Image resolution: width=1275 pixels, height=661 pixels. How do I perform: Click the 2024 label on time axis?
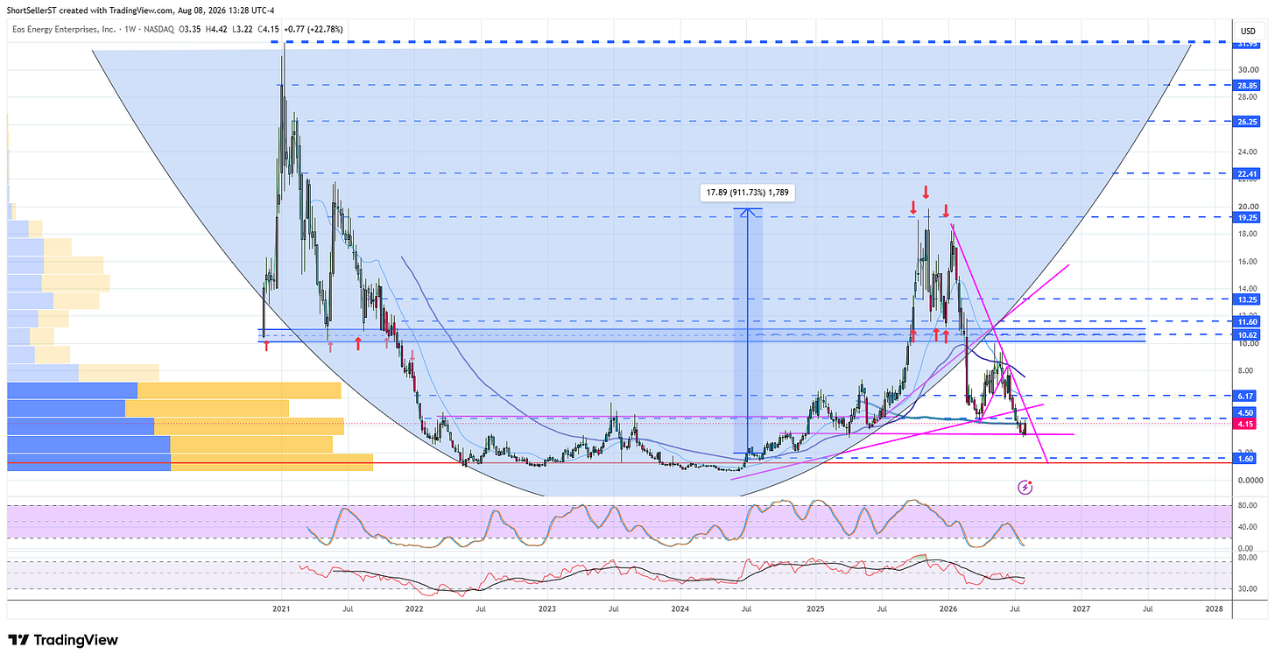point(680,607)
